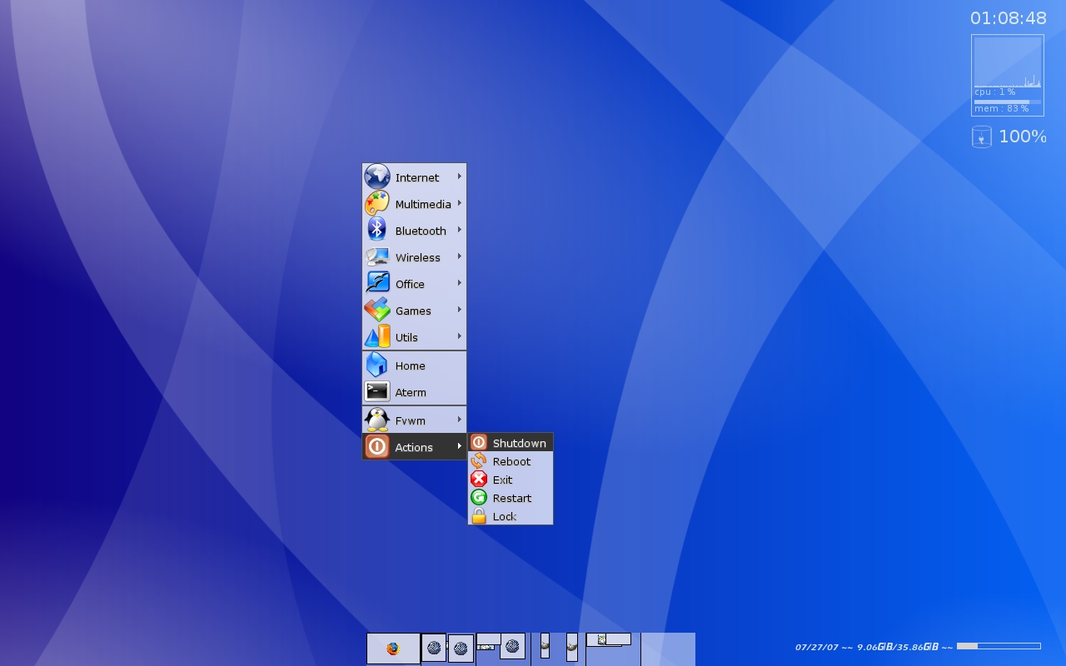Click the Games colorful blocks icon

(377, 311)
